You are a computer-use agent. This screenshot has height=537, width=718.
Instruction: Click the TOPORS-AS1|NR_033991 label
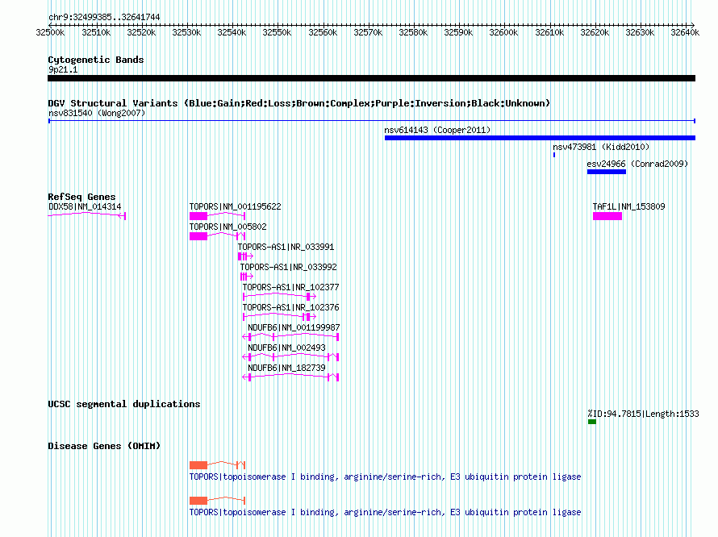286,247
